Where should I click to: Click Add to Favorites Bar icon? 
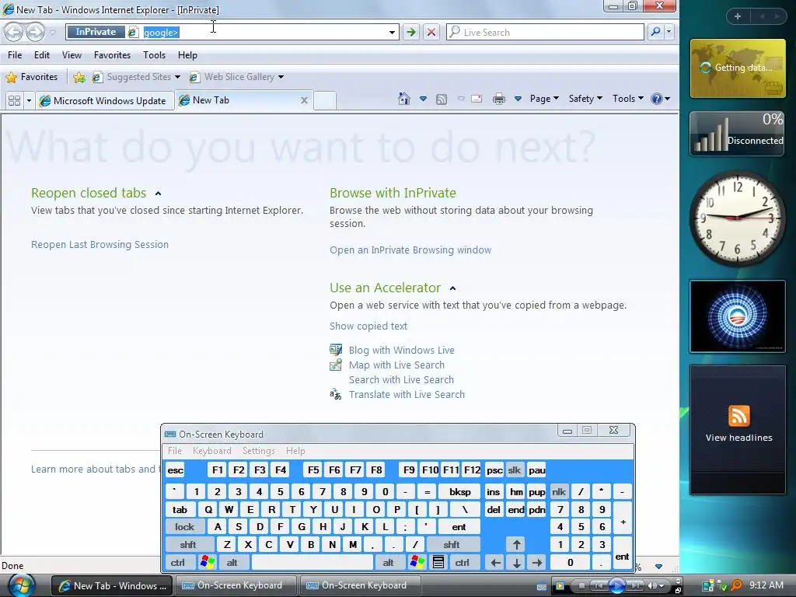79,77
